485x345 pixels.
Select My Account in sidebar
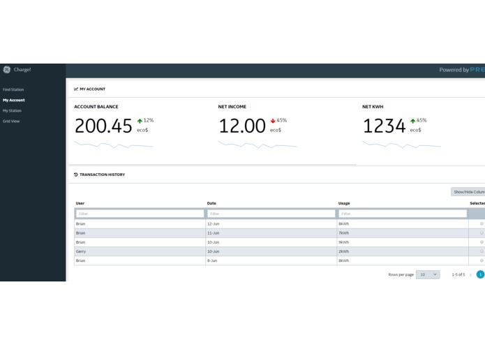14,101
